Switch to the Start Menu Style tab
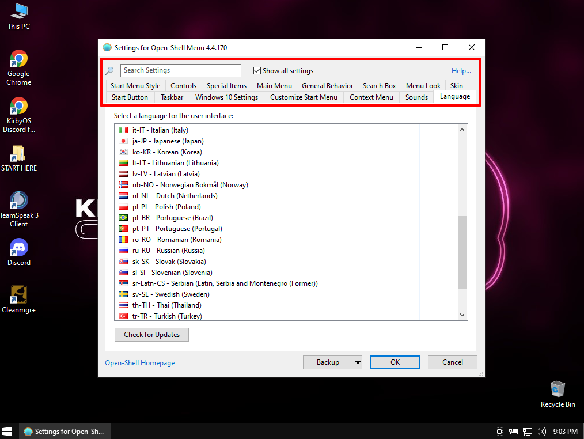Screen dimensions: 584x439 click(135, 86)
